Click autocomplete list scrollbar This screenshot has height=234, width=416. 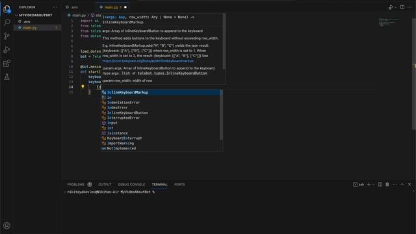[221, 115]
